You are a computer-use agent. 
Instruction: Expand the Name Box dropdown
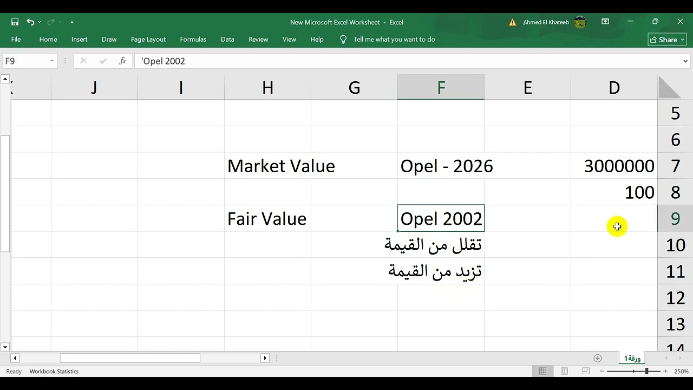click(x=52, y=61)
